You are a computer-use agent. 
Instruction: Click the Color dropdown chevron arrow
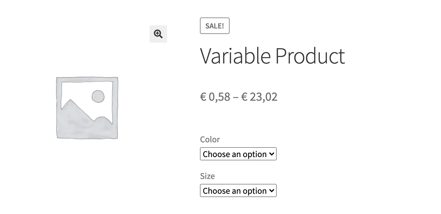[271, 154]
